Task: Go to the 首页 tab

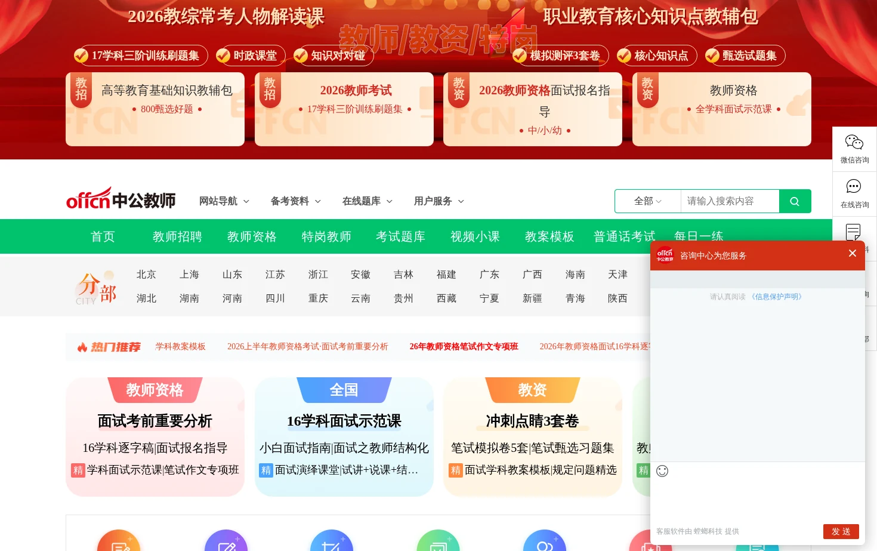Action: [x=103, y=236]
